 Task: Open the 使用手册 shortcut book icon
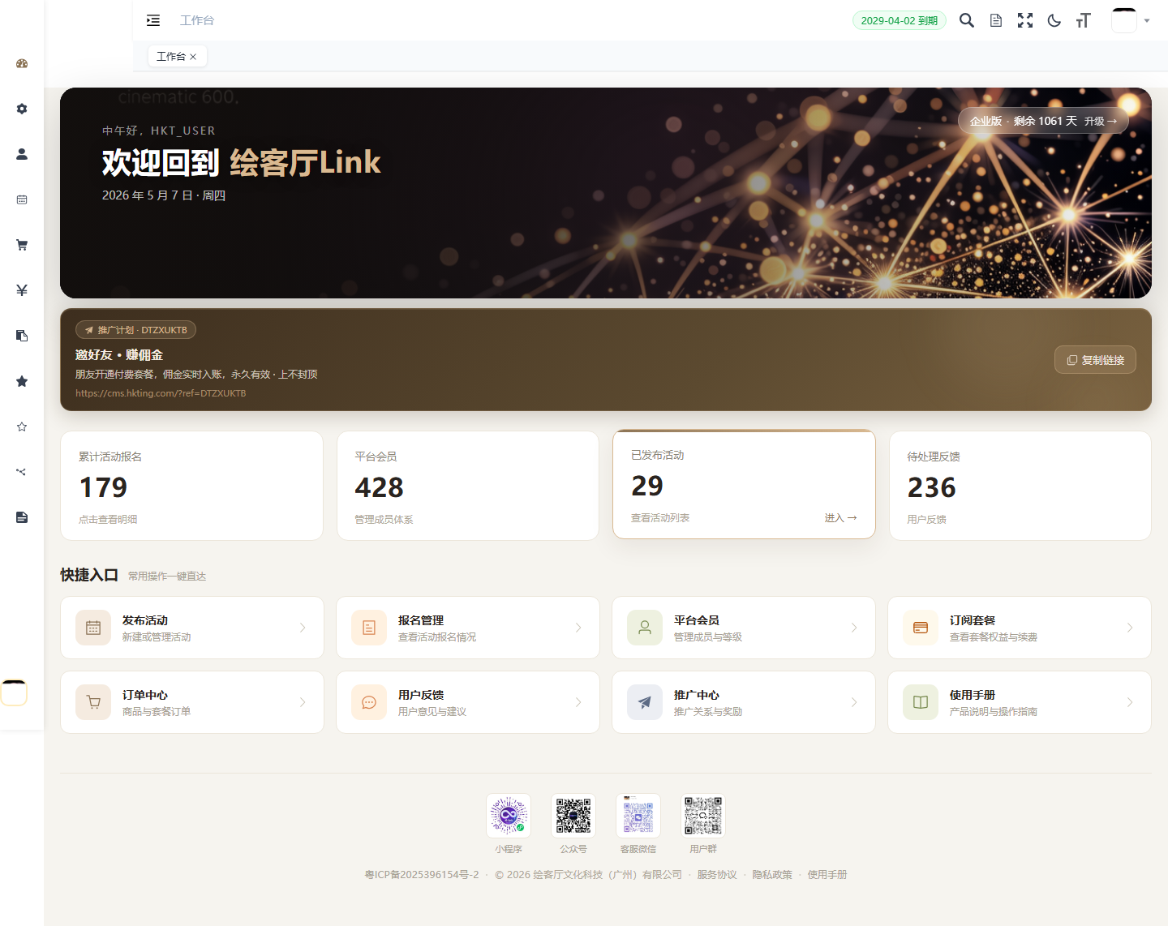pyautogui.click(x=921, y=702)
